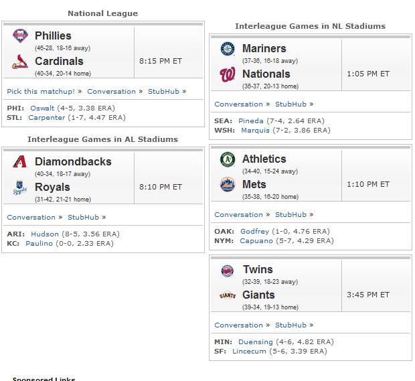The width and height of the screenshot is (415, 381).
Task: Click the Royals team logo
Action: click(20, 187)
